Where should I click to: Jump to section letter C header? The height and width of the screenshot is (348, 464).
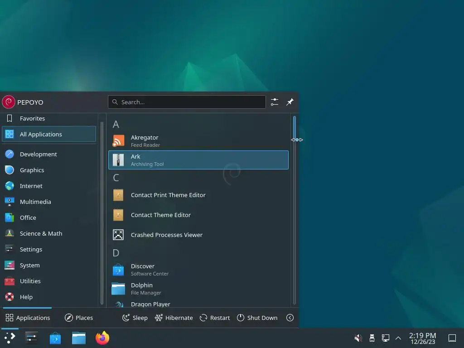(116, 178)
